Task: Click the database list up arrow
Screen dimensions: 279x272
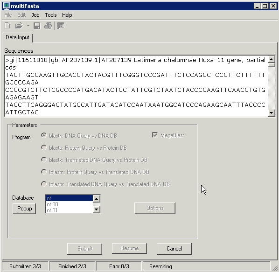Action: [97, 199]
